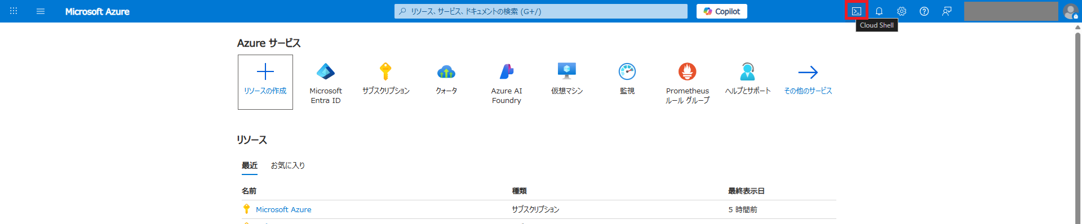The width and height of the screenshot is (1082, 224).
Task: Switch to the お気に入り tab
Action: click(288, 165)
